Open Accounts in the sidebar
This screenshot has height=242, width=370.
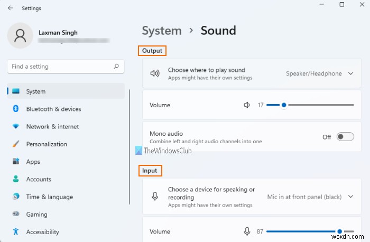tap(39, 179)
